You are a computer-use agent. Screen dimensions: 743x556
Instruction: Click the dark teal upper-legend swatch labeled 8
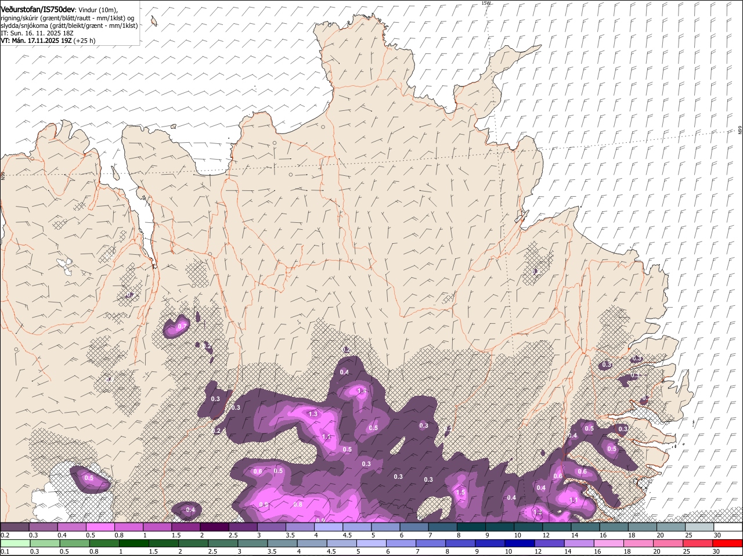[471, 527]
